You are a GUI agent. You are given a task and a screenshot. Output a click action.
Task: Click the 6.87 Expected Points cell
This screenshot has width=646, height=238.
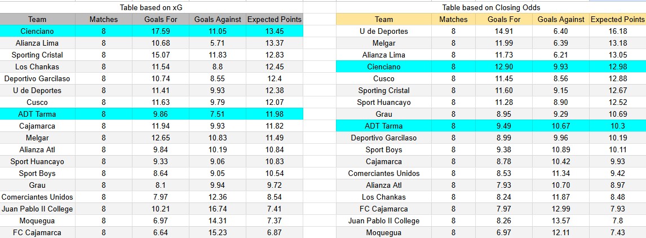click(x=275, y=232)
